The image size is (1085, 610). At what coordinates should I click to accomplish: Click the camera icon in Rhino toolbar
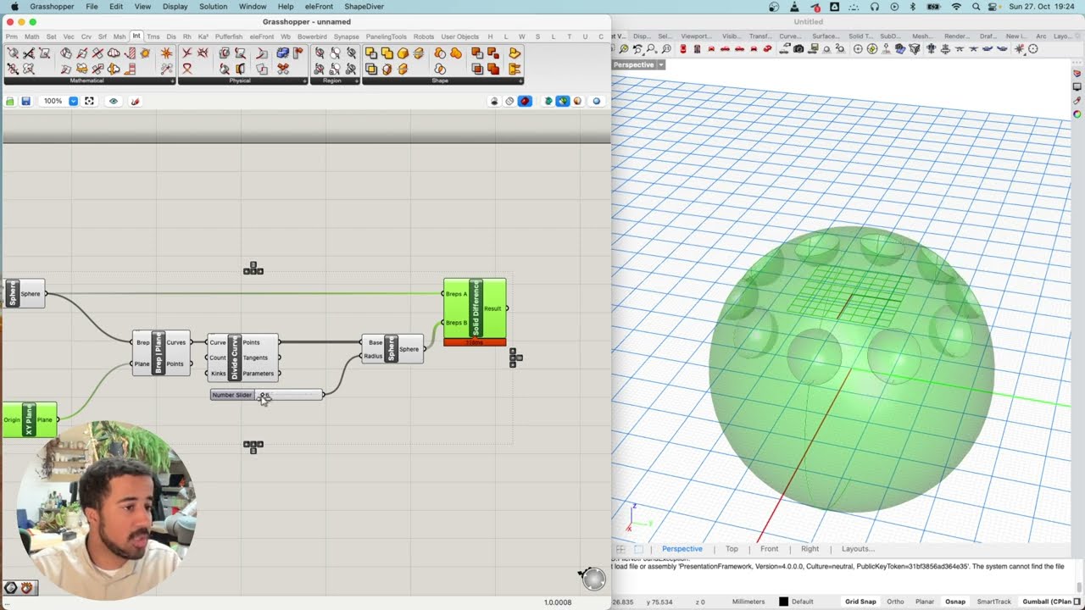click(798, 49)
